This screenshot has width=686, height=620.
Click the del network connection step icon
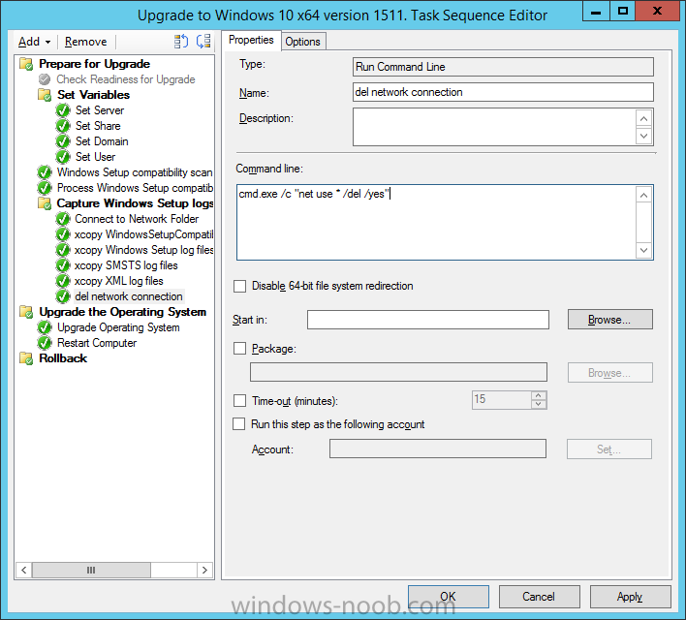pyautogui.click(x=63, y=296)
